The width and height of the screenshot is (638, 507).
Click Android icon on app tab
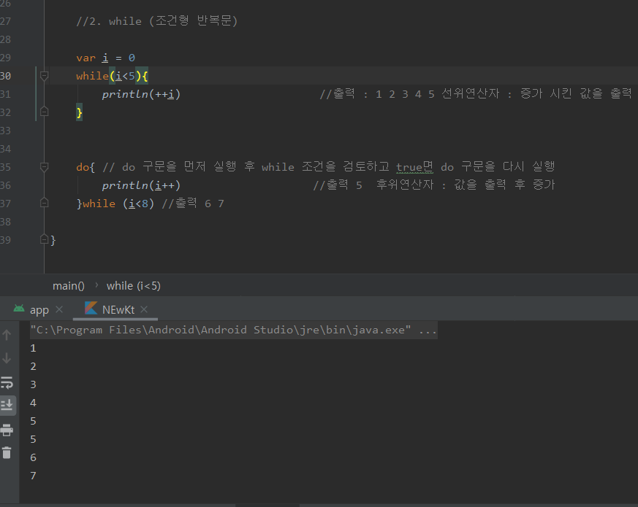click(x=19, y=309)
